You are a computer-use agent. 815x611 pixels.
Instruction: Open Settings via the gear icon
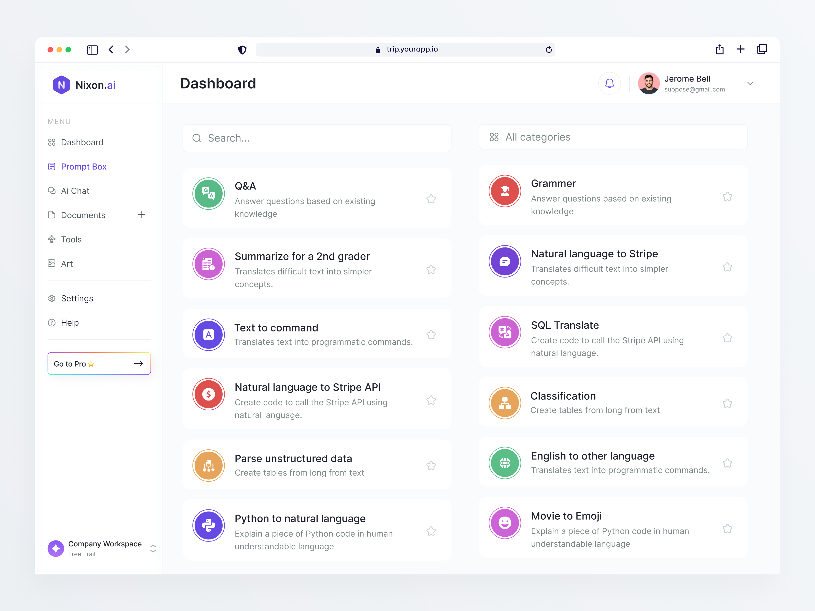(x=51, y=298)
